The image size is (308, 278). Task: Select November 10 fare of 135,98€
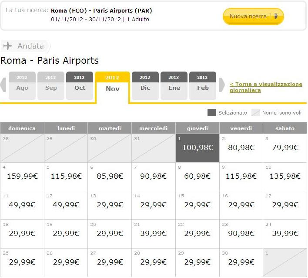tap(285, 176)
